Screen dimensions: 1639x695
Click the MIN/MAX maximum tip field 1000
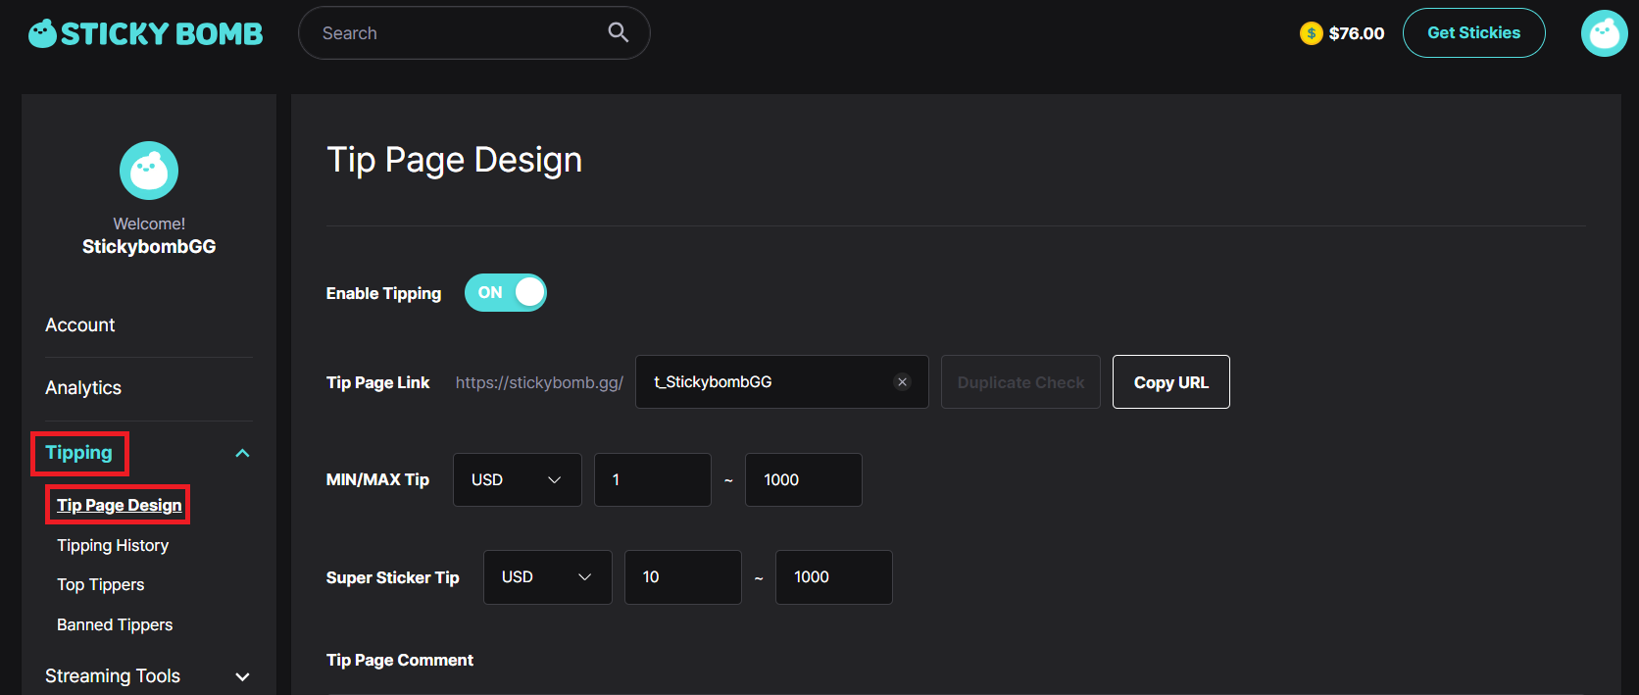(x=804, y=479)
